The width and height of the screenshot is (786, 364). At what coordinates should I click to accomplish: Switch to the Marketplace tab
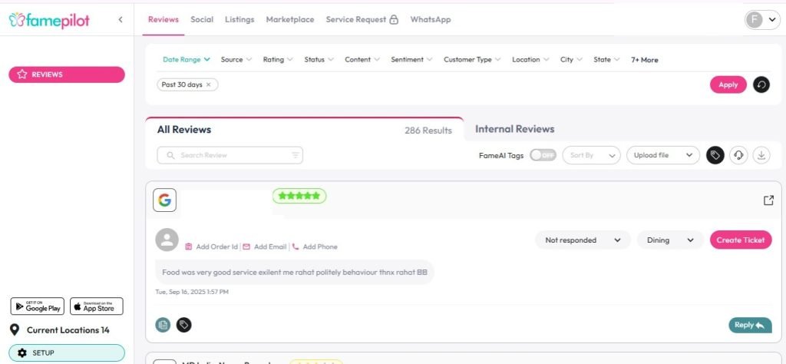(x=290, y=19)
